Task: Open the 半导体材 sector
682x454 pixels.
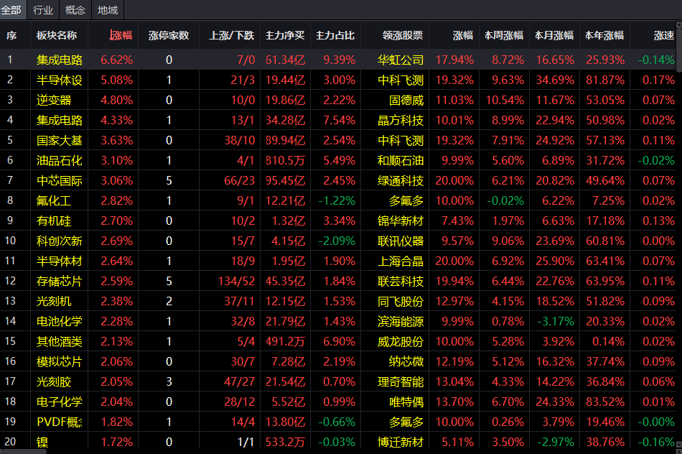Action: click(60, 261)
